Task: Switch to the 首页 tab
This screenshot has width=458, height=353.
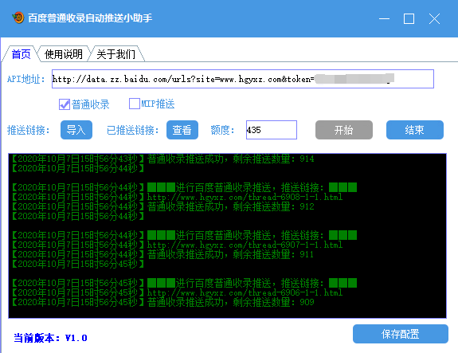Action: pos(21,54)
